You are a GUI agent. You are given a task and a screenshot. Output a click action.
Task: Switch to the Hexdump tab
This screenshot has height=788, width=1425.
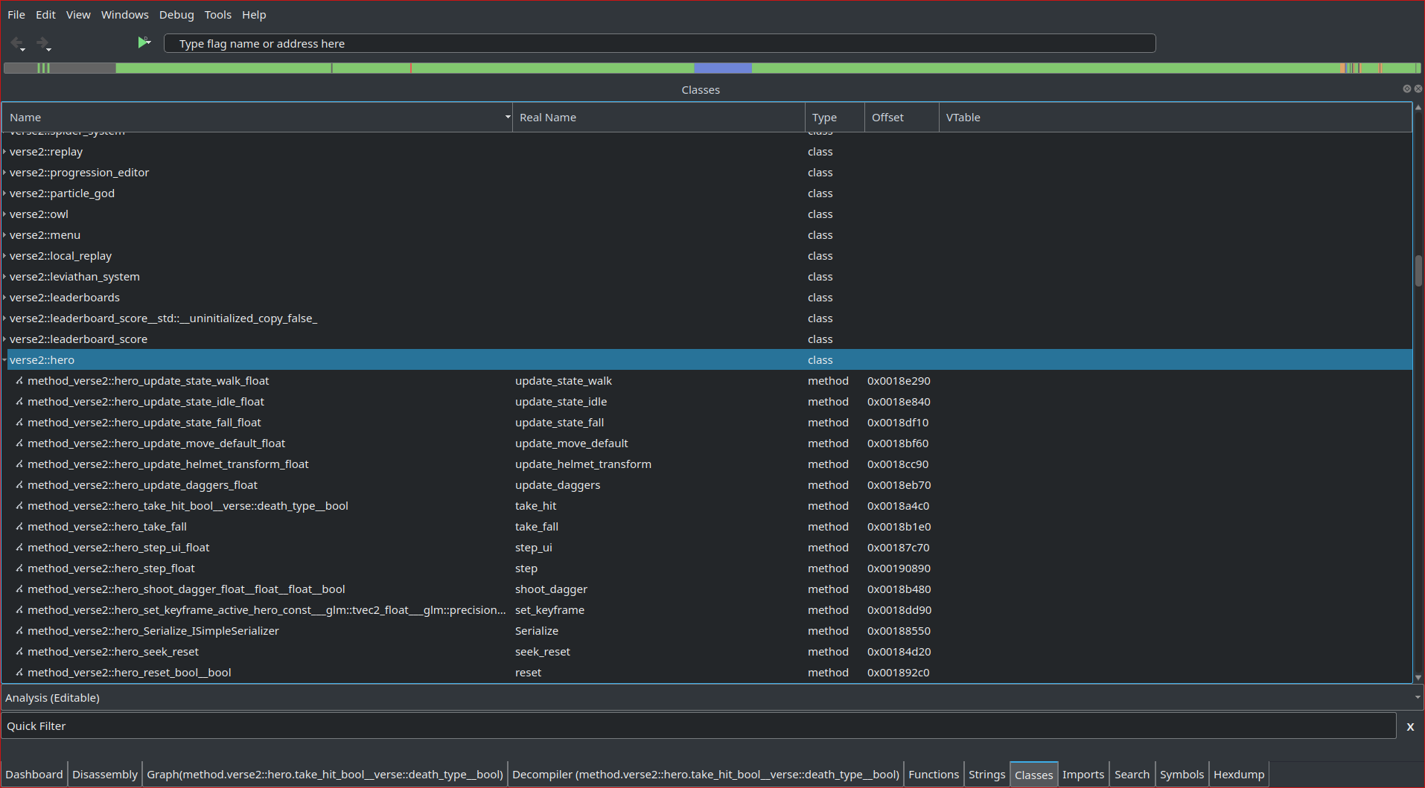click(1239, 775)
